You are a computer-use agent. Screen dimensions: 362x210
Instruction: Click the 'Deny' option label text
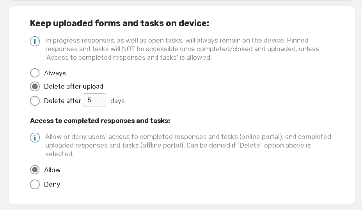(x=52, y=184)
